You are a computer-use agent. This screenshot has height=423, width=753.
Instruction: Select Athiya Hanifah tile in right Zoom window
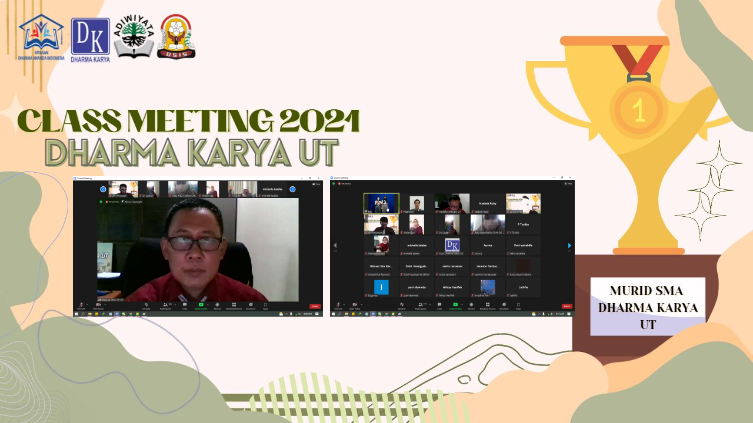pyautogui.click(x=452, y=288)
